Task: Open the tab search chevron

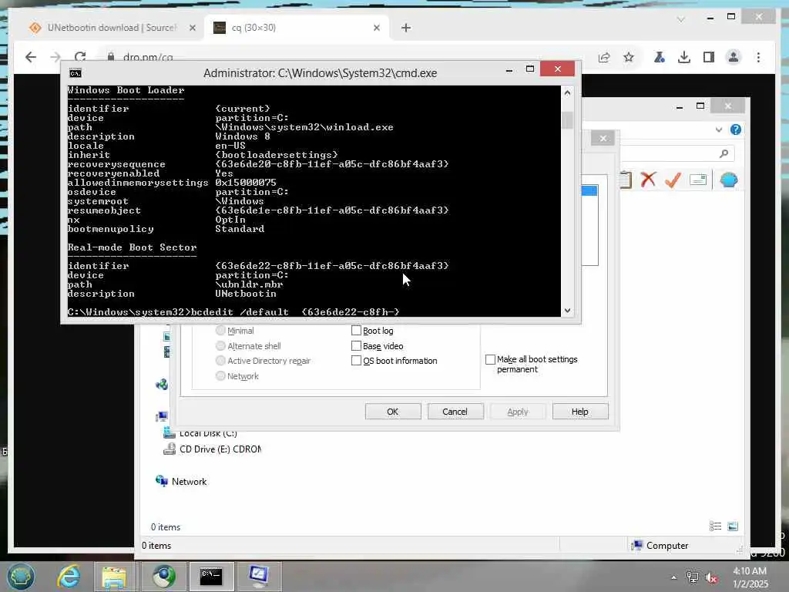Action: [681, 19]
